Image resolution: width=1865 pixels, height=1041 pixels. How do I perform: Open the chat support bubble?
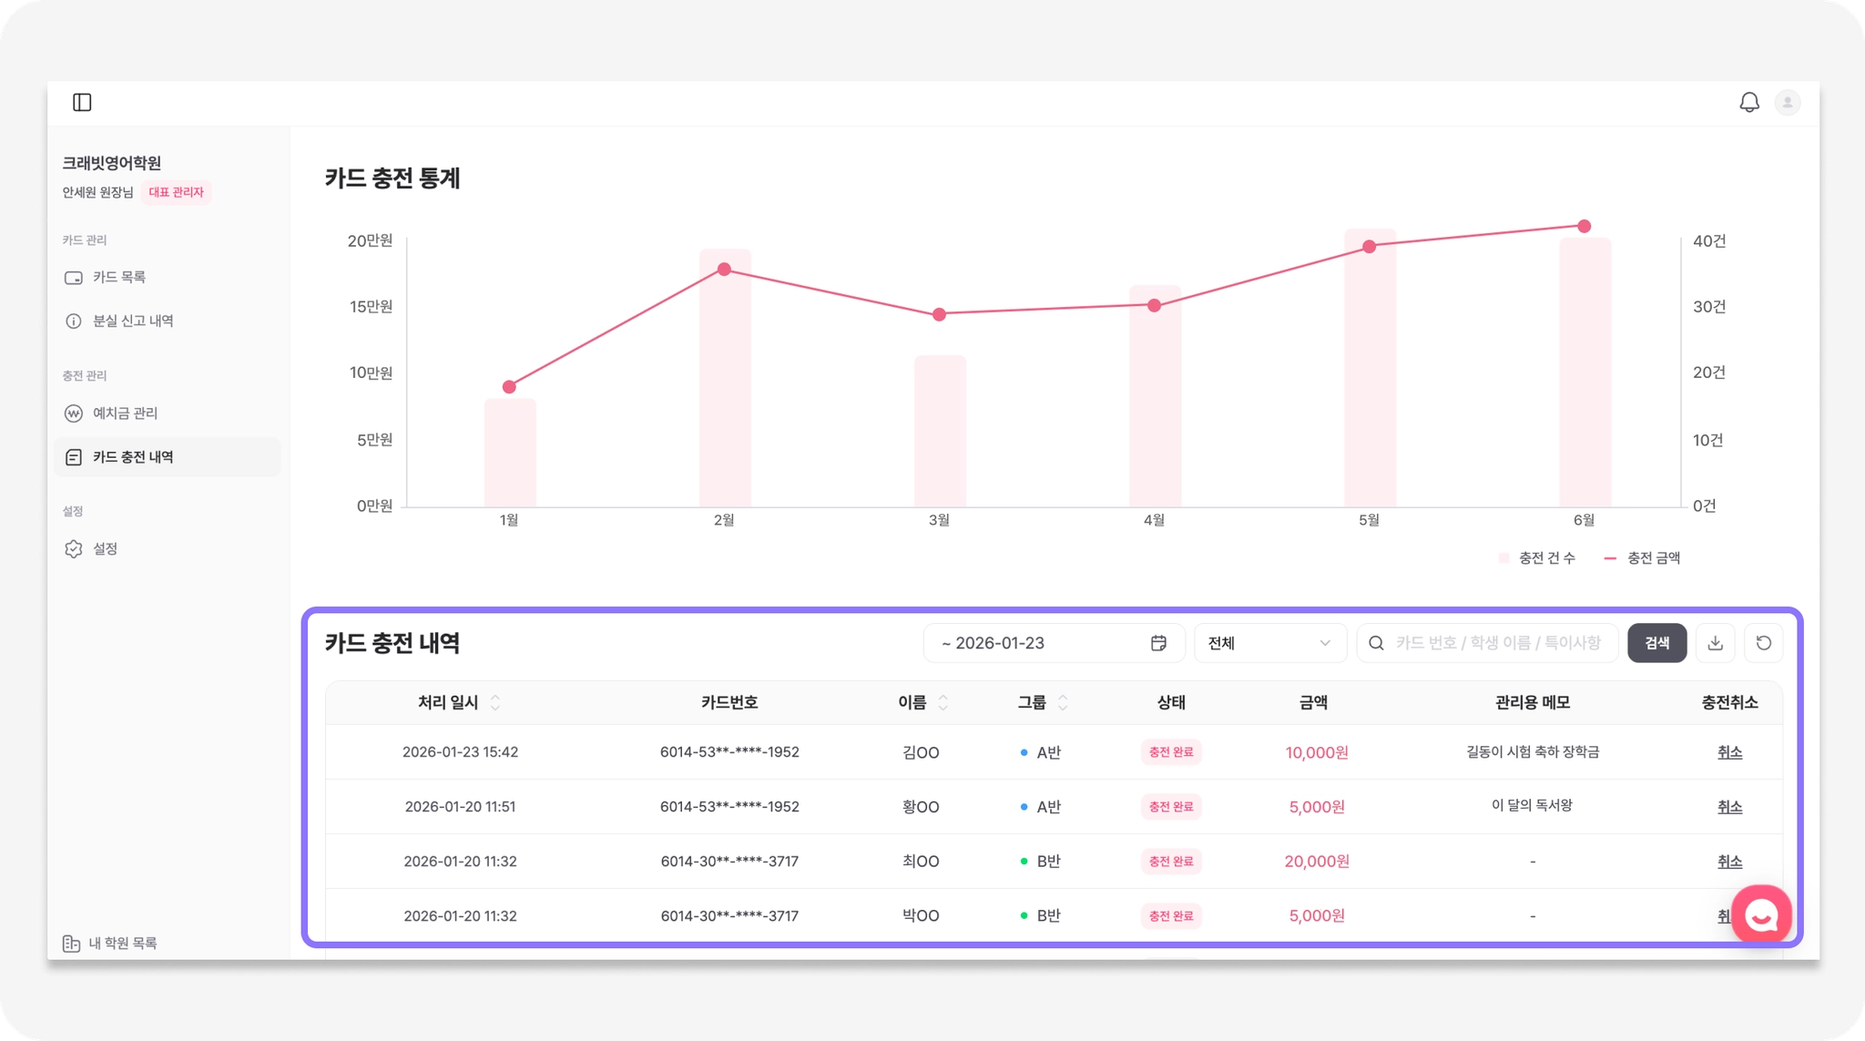tap(1760, 914)
